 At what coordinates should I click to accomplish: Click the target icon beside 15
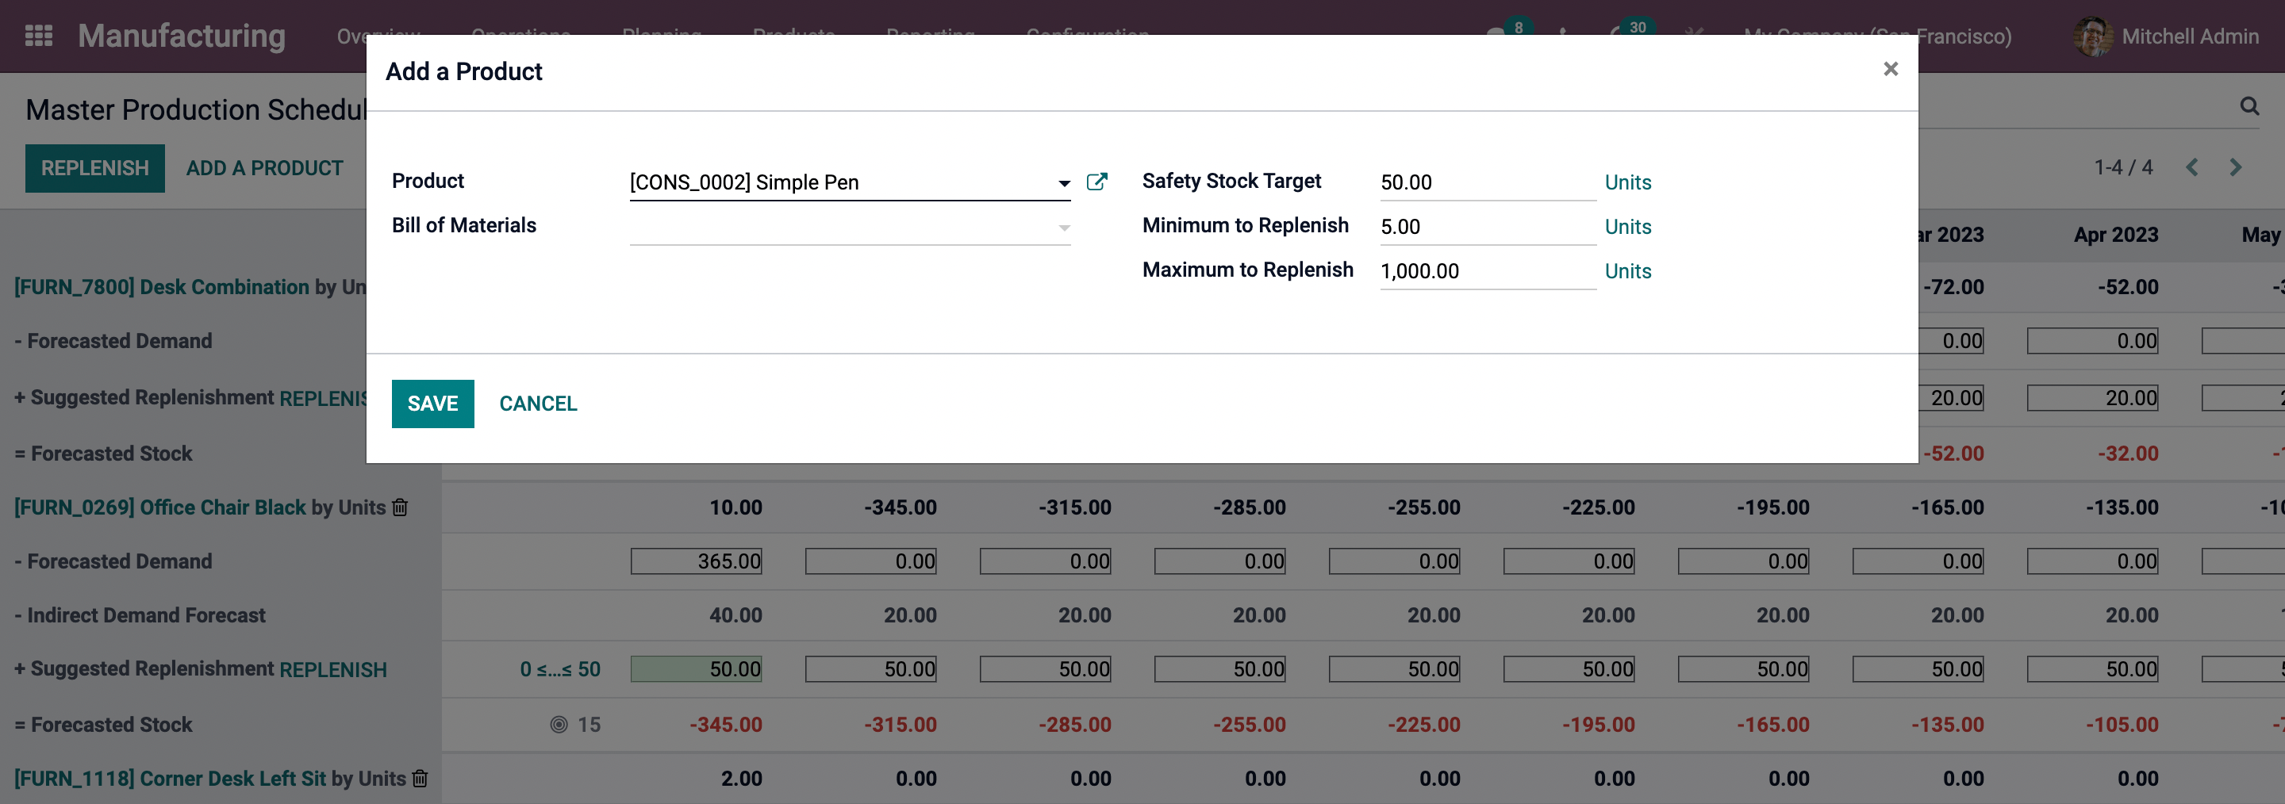click(x=559, y=724)
